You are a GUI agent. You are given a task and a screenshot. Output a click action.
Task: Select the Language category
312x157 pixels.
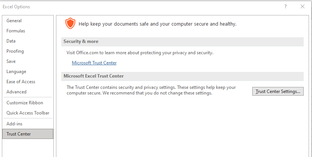tap(16, 72)
